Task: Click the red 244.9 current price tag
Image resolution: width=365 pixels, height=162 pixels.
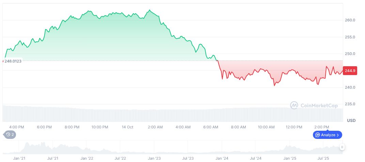Action: click(x=350, y=71)
